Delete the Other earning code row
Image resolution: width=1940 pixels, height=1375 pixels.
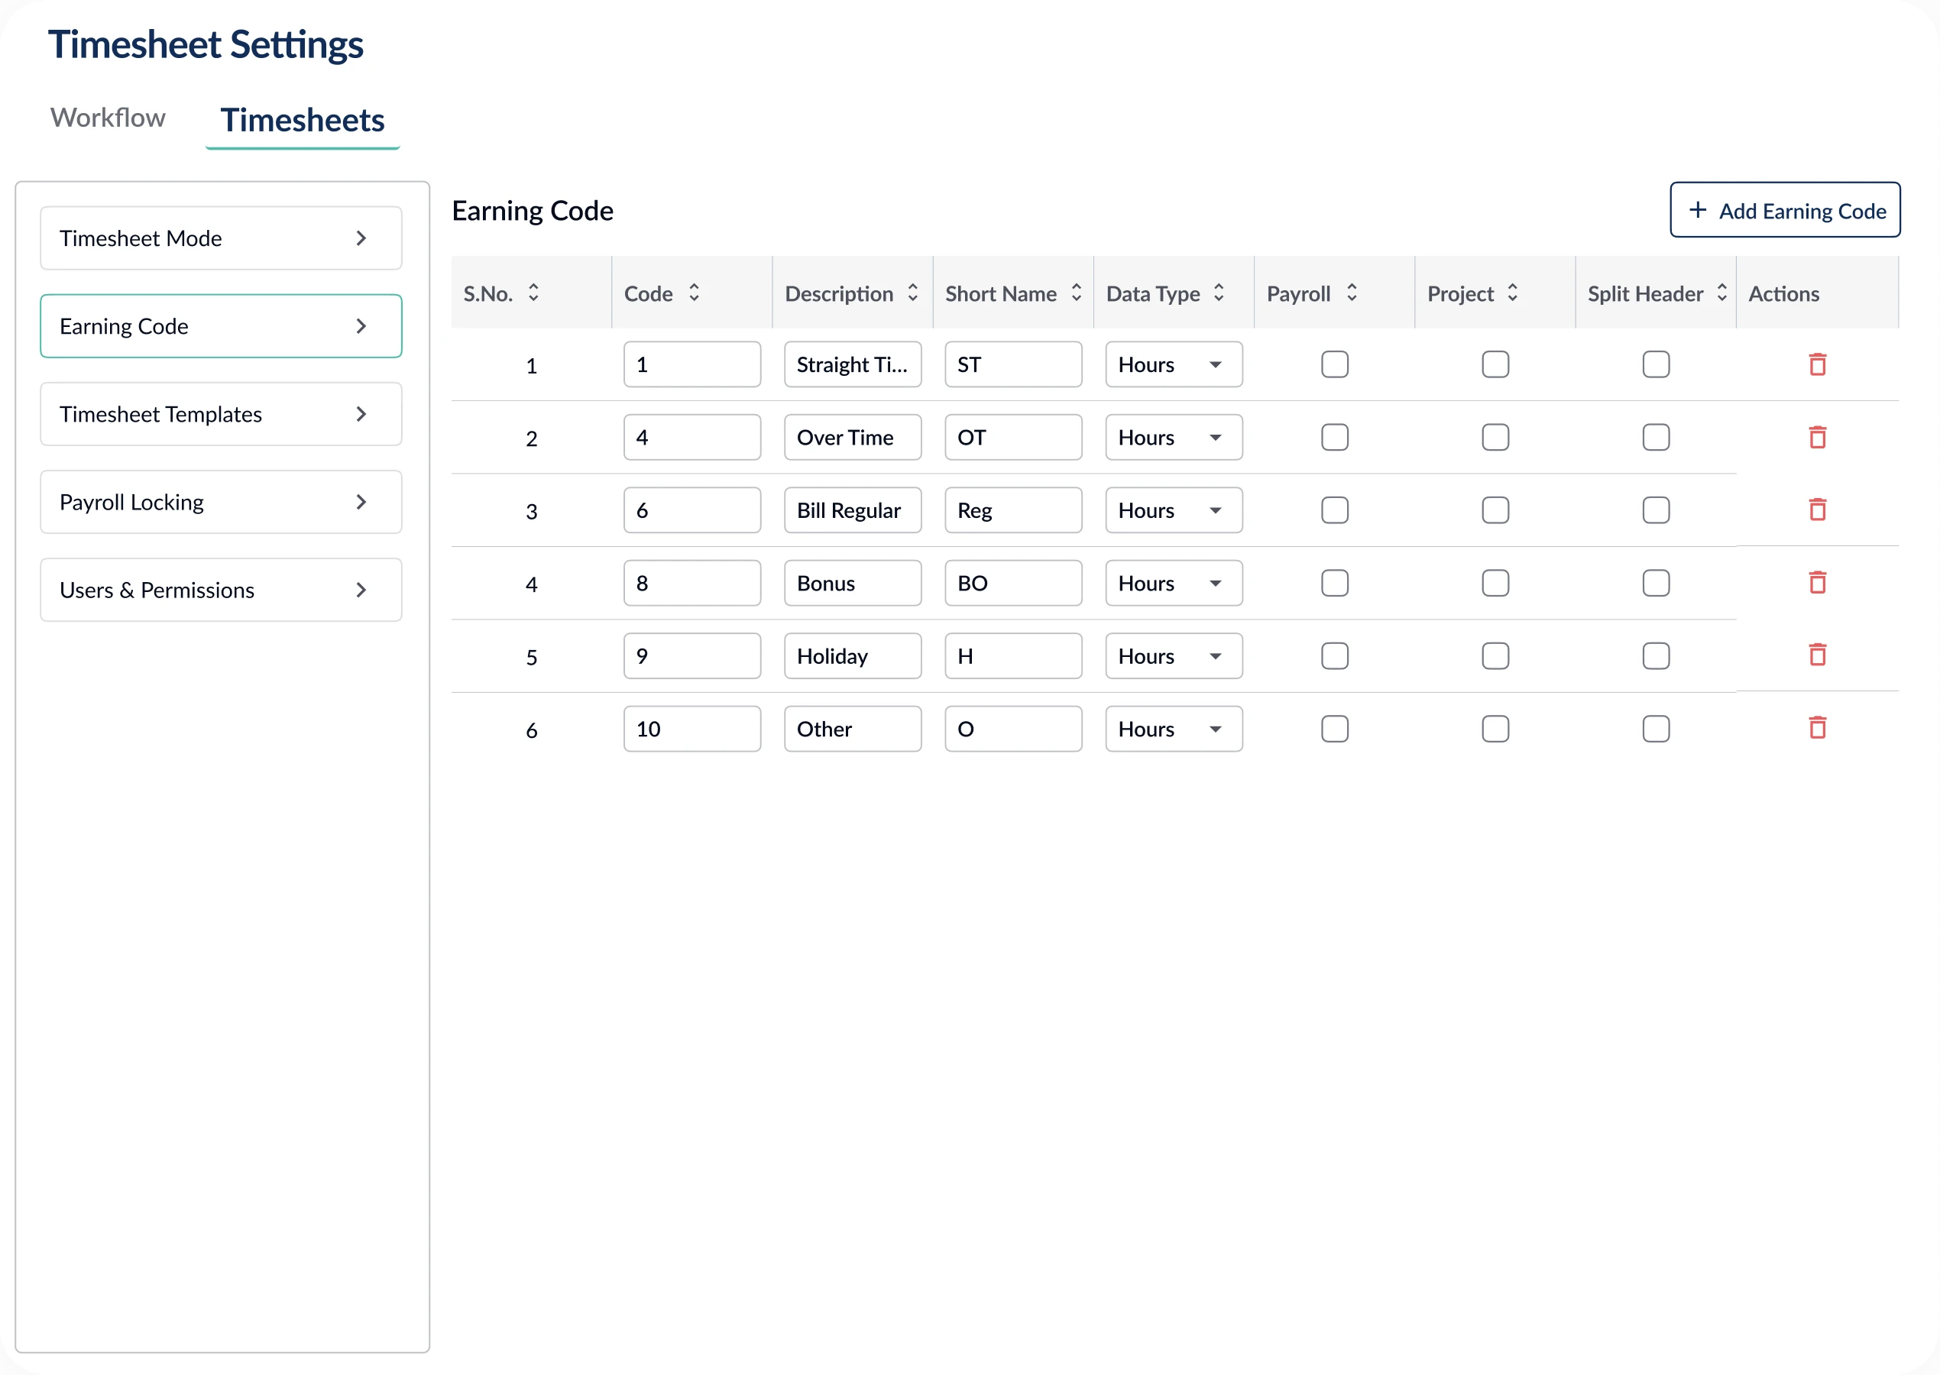pyautogui.click(x=1817, y=728)
